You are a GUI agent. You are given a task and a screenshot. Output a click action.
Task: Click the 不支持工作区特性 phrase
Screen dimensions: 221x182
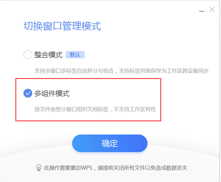[135, 109]
